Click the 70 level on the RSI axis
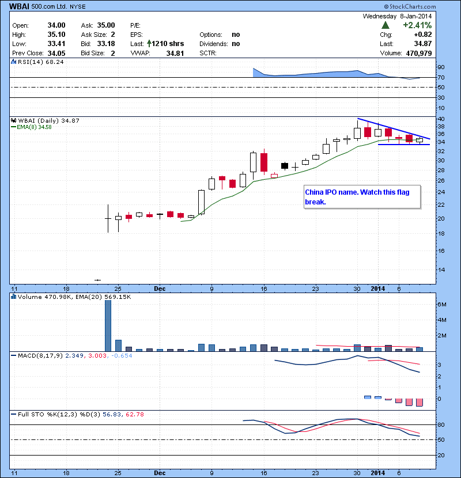 (441, 77)
